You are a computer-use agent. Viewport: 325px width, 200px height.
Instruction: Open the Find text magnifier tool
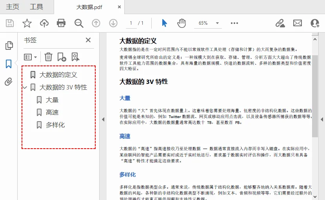(79, 23)
